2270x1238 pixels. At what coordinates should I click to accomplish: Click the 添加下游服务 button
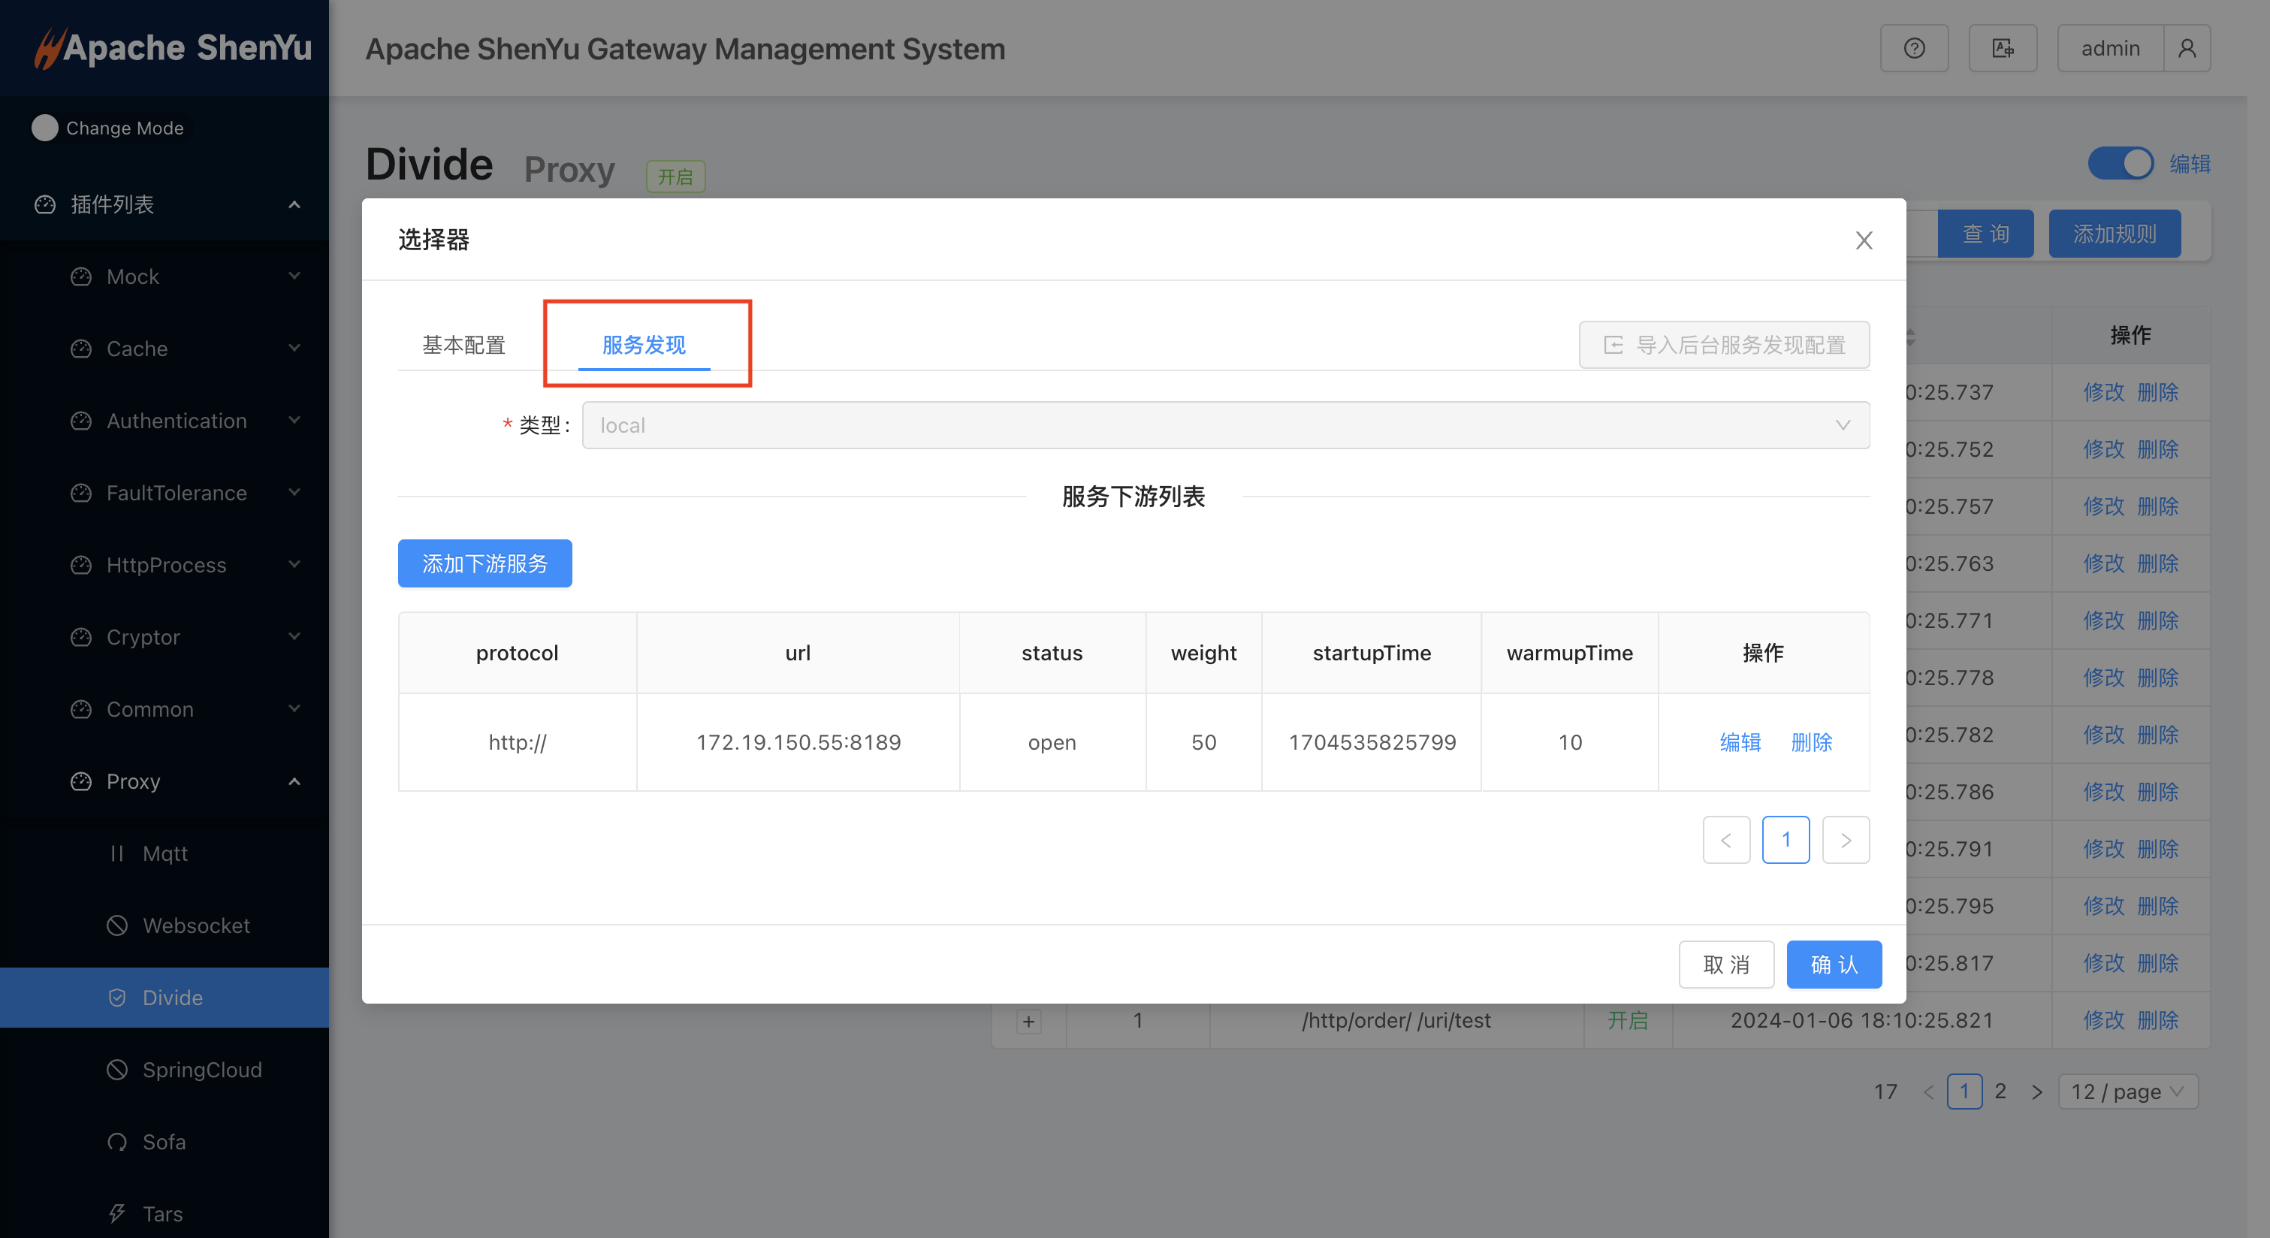[484, 563]
